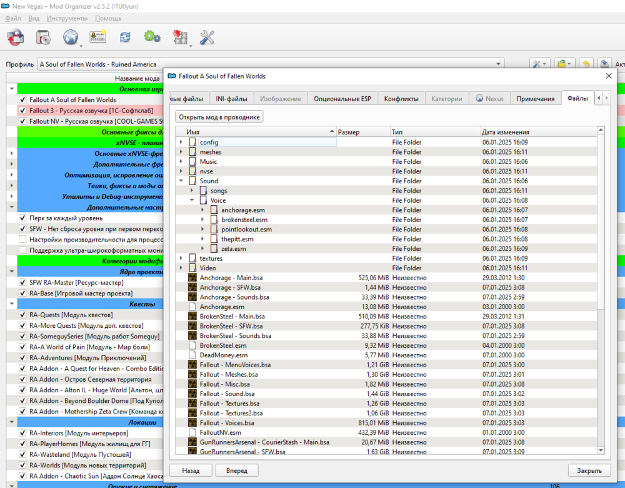Open profiles manager ID card icon
The width and height of the screenshot is (625, 488).
click(97, 37)
